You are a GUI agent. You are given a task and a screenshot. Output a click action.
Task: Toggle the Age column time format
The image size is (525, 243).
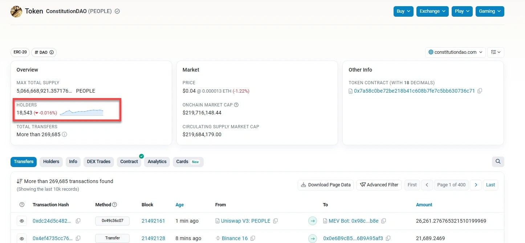pos(179,205)
